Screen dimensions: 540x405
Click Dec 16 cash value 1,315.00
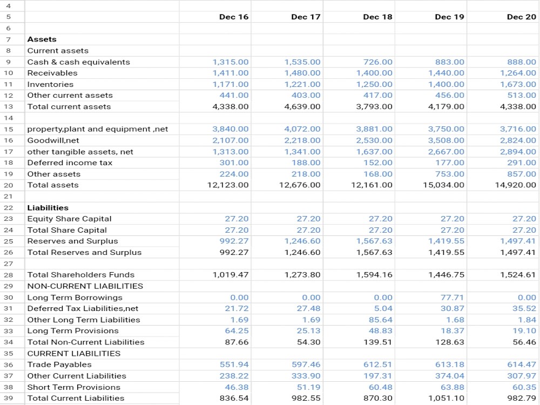(231, 62)
